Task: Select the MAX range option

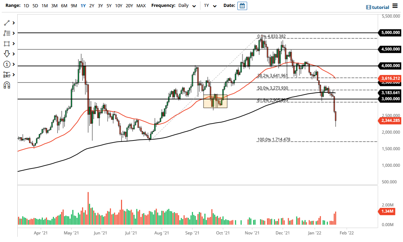Action: 141,6
